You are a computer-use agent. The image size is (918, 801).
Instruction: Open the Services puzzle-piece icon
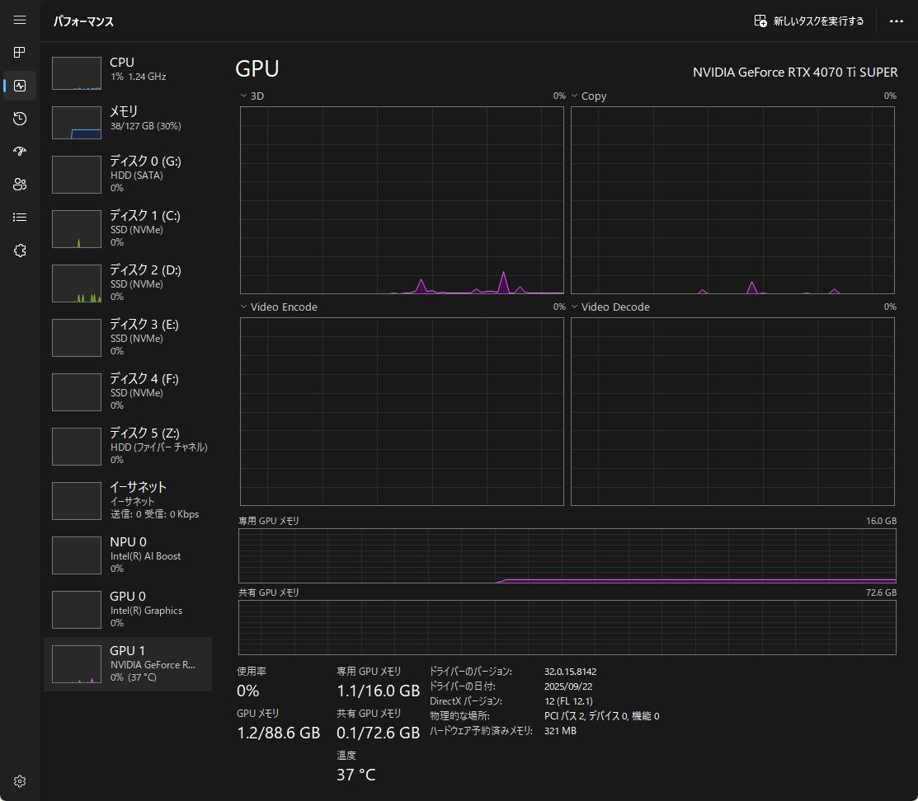point(20,251)
